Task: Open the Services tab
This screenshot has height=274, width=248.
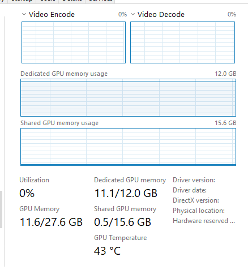Action: 100,1
